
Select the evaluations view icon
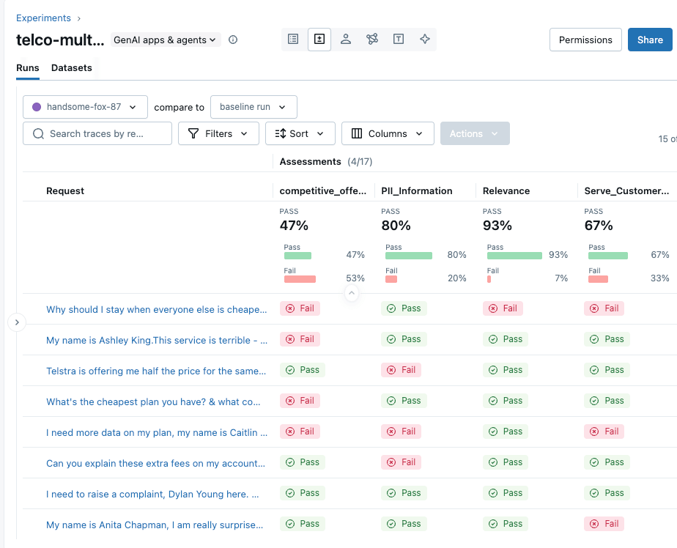point(319,40)
